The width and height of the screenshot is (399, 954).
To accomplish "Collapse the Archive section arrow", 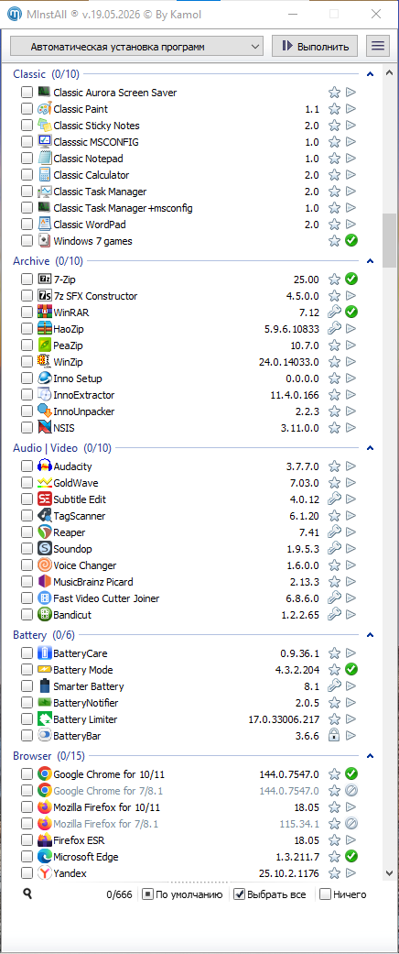I will point(370,261).
